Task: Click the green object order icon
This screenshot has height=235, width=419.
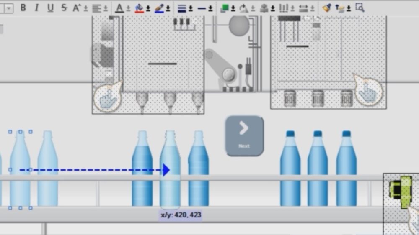Action: [x=225, y=8]
